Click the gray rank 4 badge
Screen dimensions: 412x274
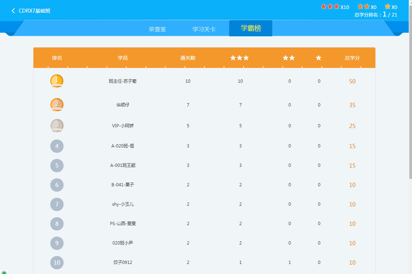coord(57,146)
